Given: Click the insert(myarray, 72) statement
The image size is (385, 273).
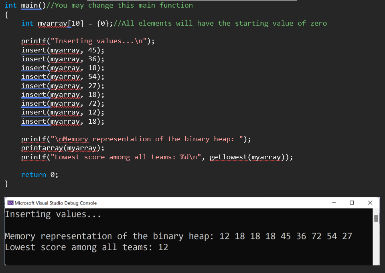Looking at the screenshot, I should coord(62,103).
